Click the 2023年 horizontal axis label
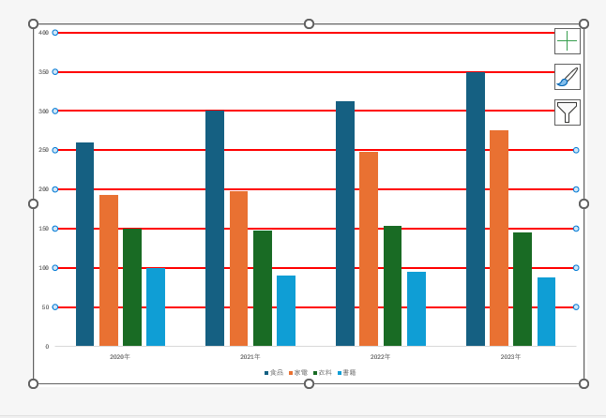Screen dimensions: 606x418 tap(510, 357)
